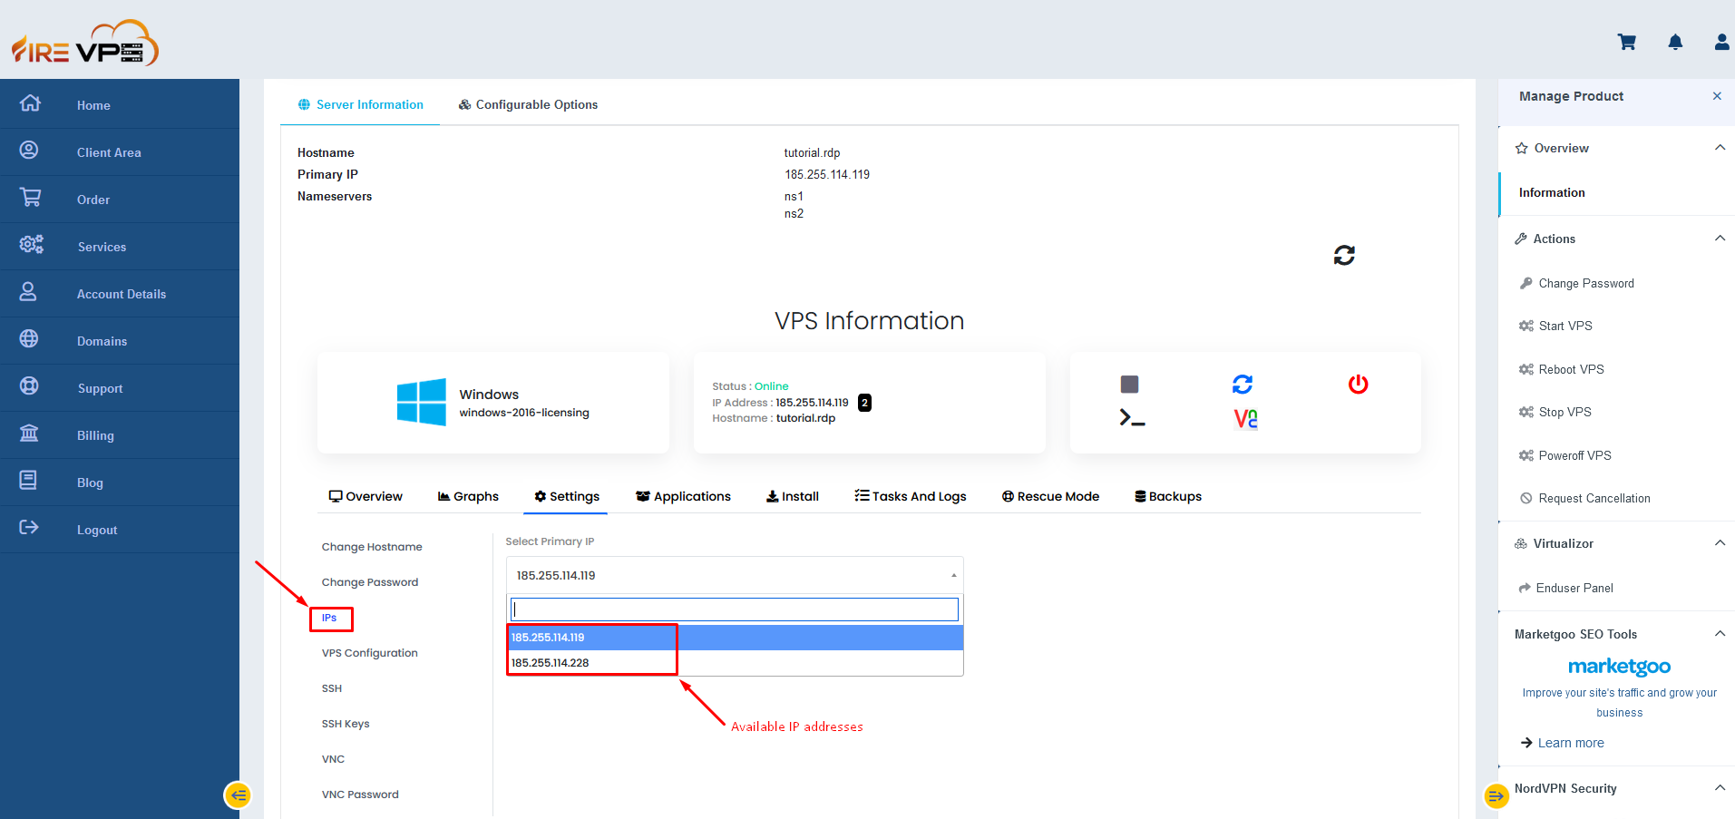Click the blue restart VPS icon
Viewport: 1735px width, 819px height.
point(1243,385)
